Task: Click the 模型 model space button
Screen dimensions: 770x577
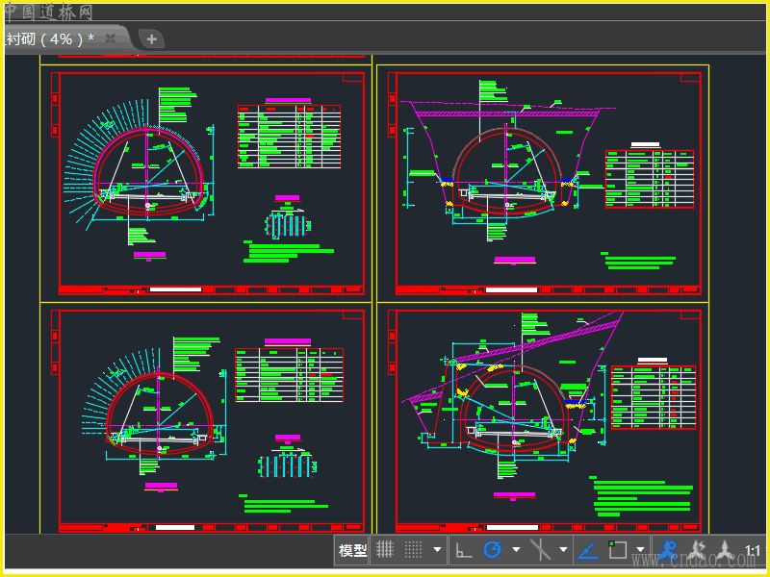Action: tap(352, 550)
